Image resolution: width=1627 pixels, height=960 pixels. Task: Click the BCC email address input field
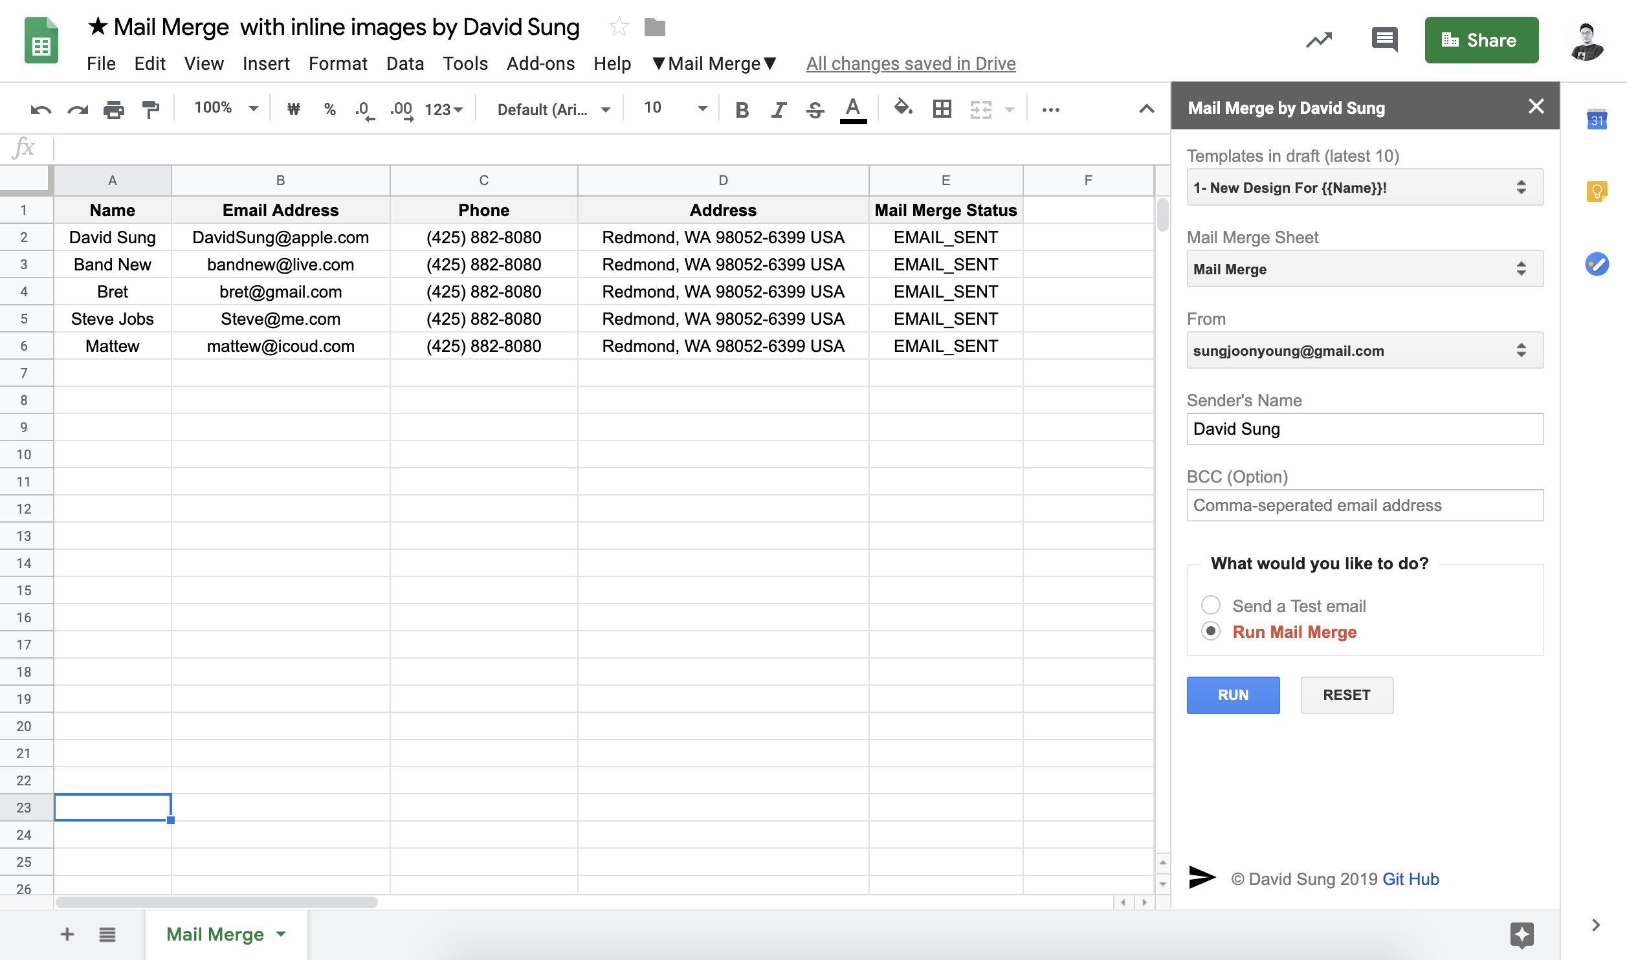pyautogui.click(x=1364, y=505)
